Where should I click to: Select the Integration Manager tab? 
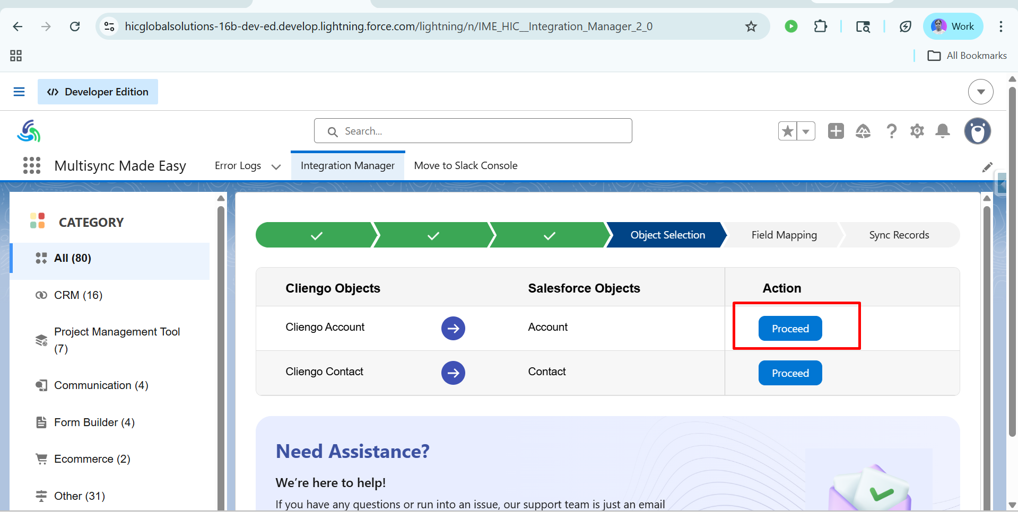(x=347, y=165)
